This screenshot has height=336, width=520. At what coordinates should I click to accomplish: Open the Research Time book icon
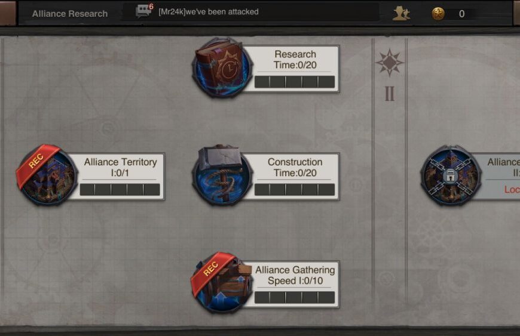coord(222,67)
